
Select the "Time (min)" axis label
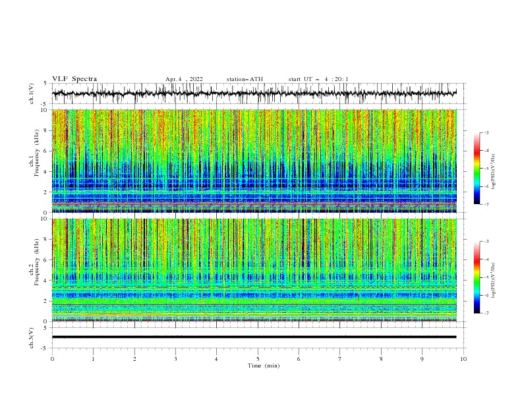[264, 365]
